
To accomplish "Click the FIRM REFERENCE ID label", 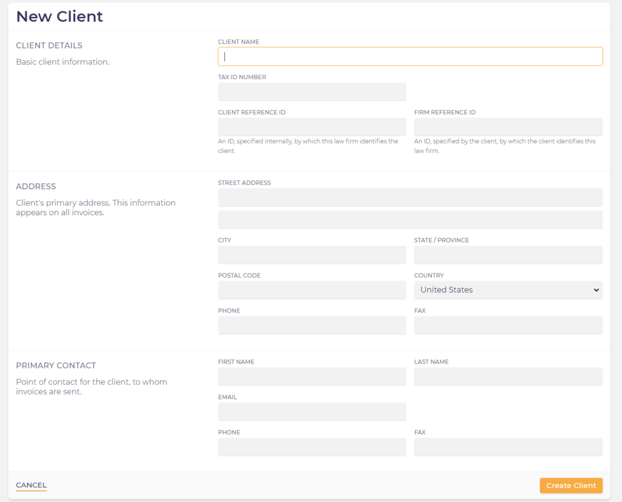I will [x=445, y=112].
